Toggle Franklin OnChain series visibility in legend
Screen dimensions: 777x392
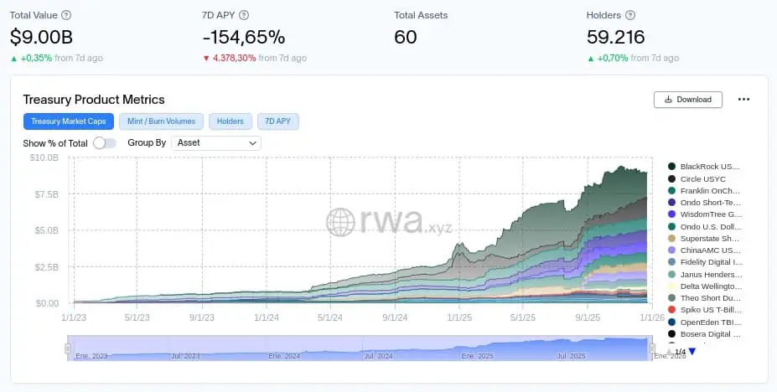pyautogui.click(x=709, y=191)
